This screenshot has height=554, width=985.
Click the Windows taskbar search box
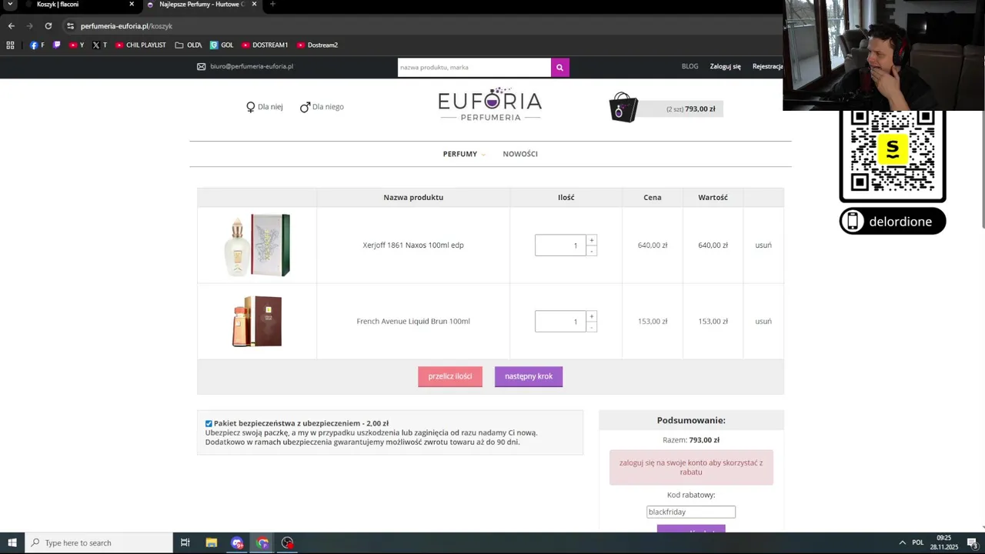[x=98, y=543]
